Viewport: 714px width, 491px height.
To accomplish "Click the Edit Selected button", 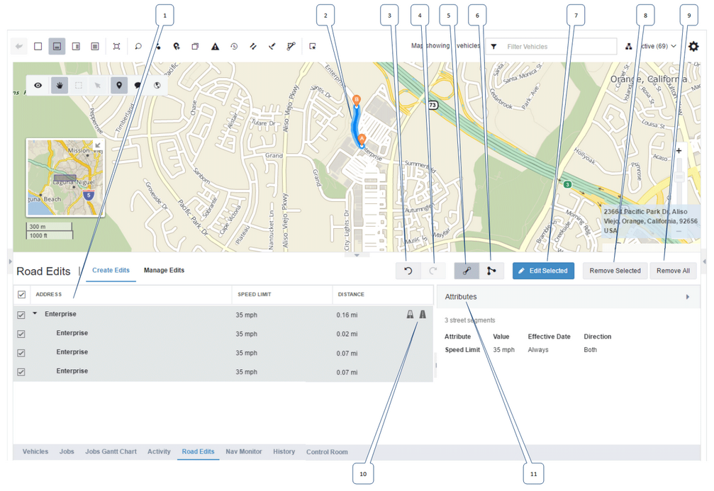I will 543,271.
